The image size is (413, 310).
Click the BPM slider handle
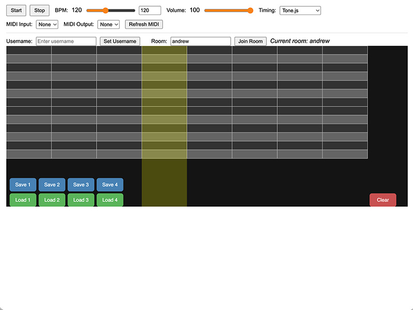[105, 10]
